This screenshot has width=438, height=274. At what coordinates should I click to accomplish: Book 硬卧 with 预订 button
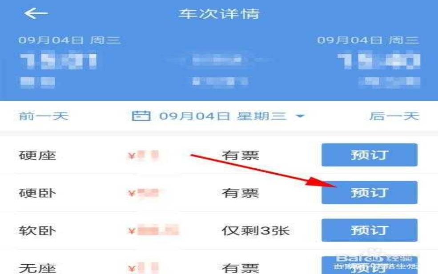(x=369, y=193)
